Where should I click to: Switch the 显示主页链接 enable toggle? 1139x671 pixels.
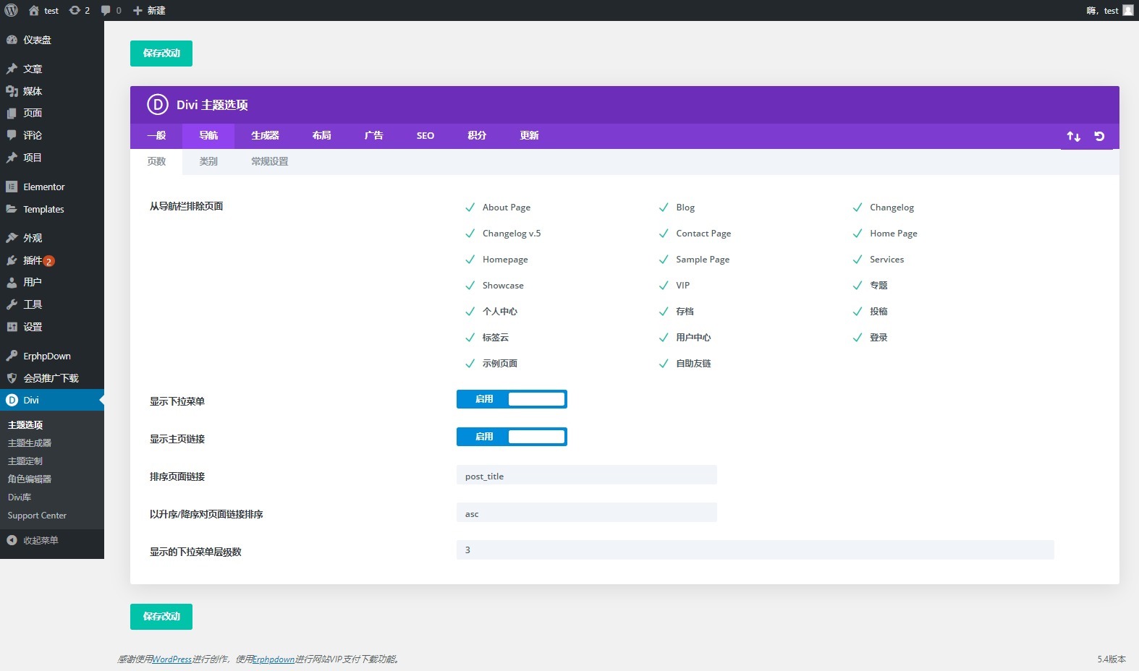512,437
